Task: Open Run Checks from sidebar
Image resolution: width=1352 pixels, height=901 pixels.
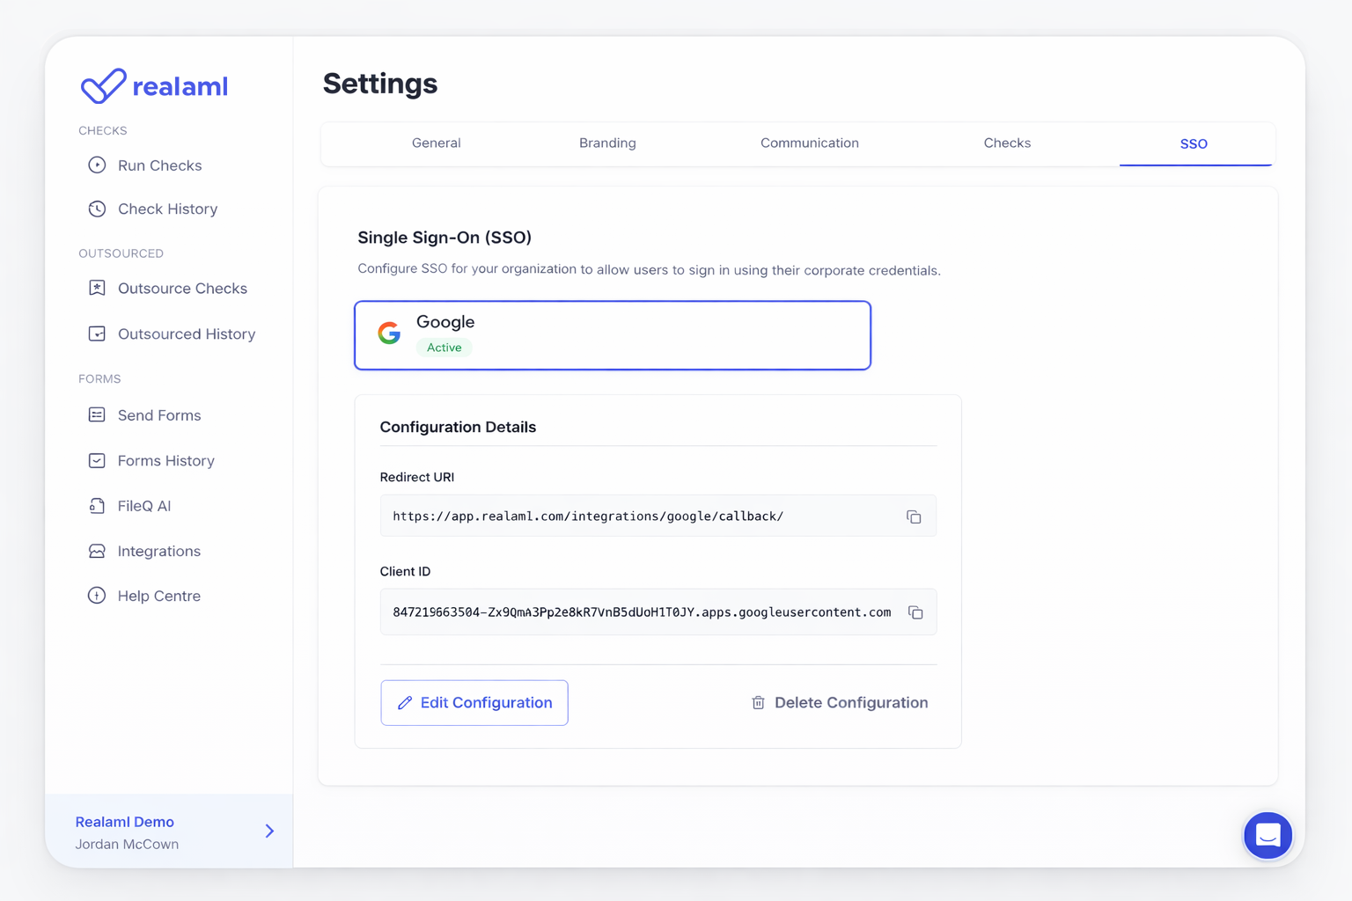Action: [159, 165]
